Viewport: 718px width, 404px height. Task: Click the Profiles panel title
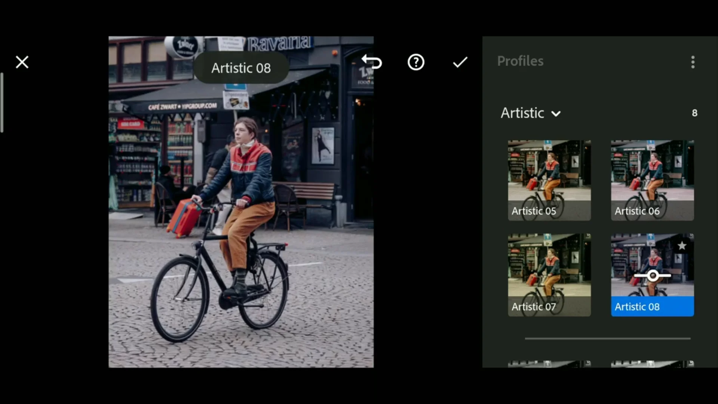tap(520, 61)
